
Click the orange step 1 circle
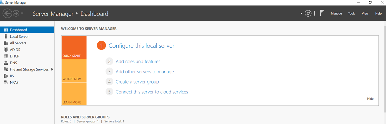[x=101, y=45]
